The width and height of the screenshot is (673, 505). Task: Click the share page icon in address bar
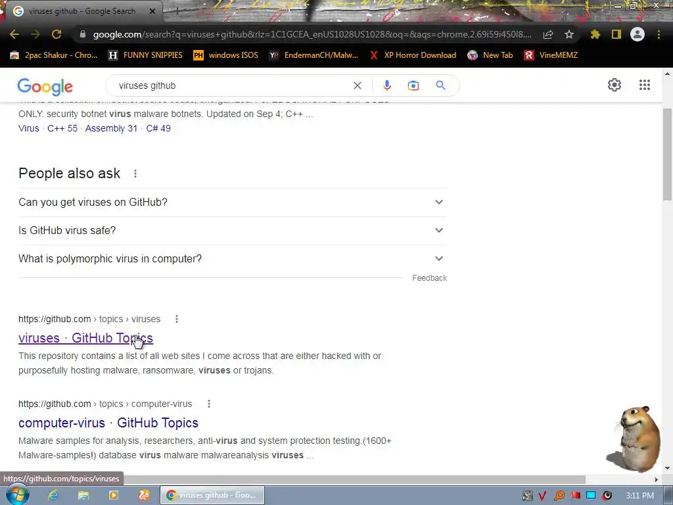(x=548, y=35)
